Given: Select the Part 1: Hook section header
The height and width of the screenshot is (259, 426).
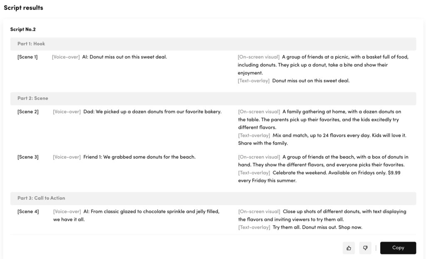Looking at the screenshot, I should [31, 44].
